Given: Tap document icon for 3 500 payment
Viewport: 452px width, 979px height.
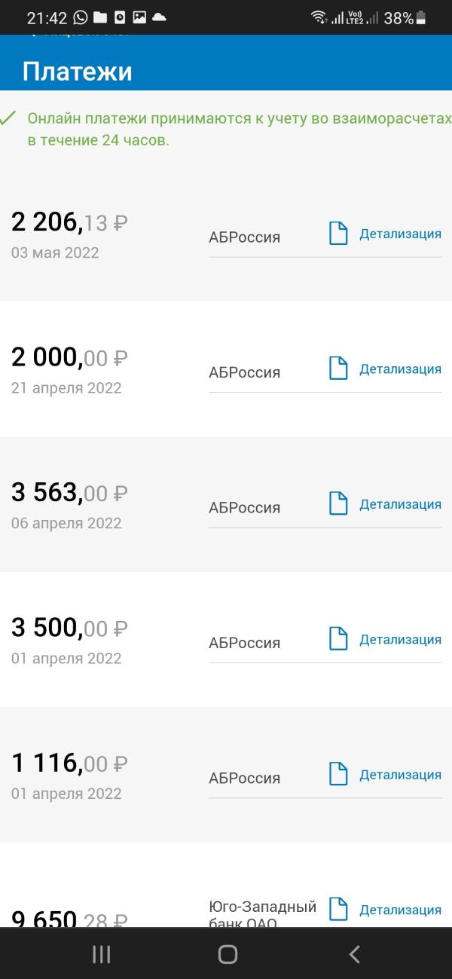Looking at the screenshot, I should tap(339, 639).
